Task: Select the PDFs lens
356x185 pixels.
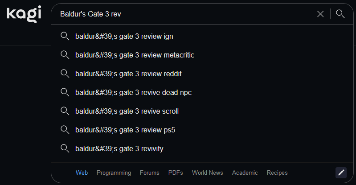Action: point(176,173)
